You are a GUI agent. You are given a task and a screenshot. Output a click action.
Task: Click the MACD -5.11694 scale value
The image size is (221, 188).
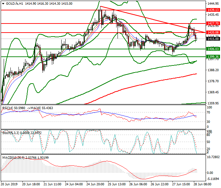(x=213, y=179)
